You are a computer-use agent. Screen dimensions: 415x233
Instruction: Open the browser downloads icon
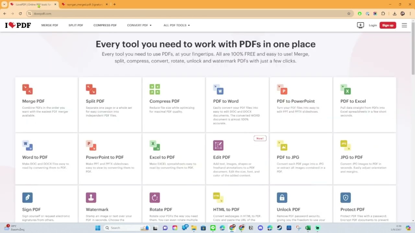pos(395,14)
